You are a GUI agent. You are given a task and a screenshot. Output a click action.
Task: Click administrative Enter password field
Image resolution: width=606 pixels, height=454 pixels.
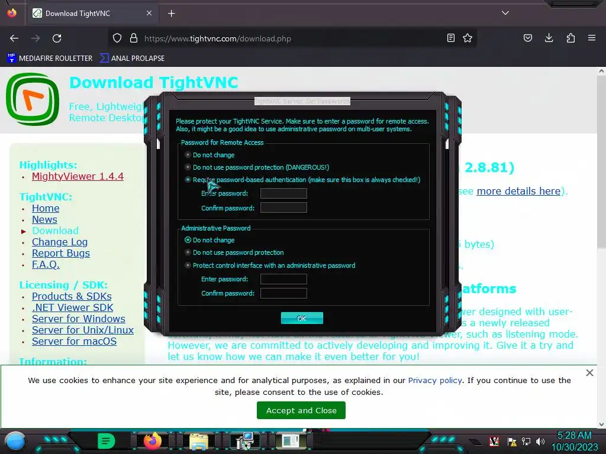click(283, 279)
